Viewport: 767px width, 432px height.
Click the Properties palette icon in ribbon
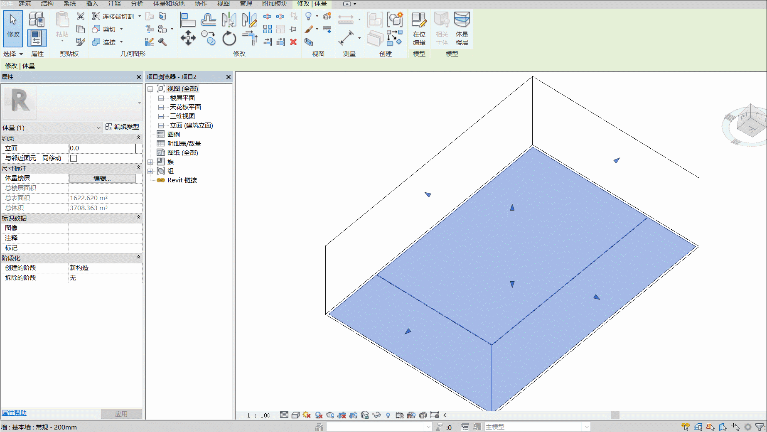tap(37, 38)
